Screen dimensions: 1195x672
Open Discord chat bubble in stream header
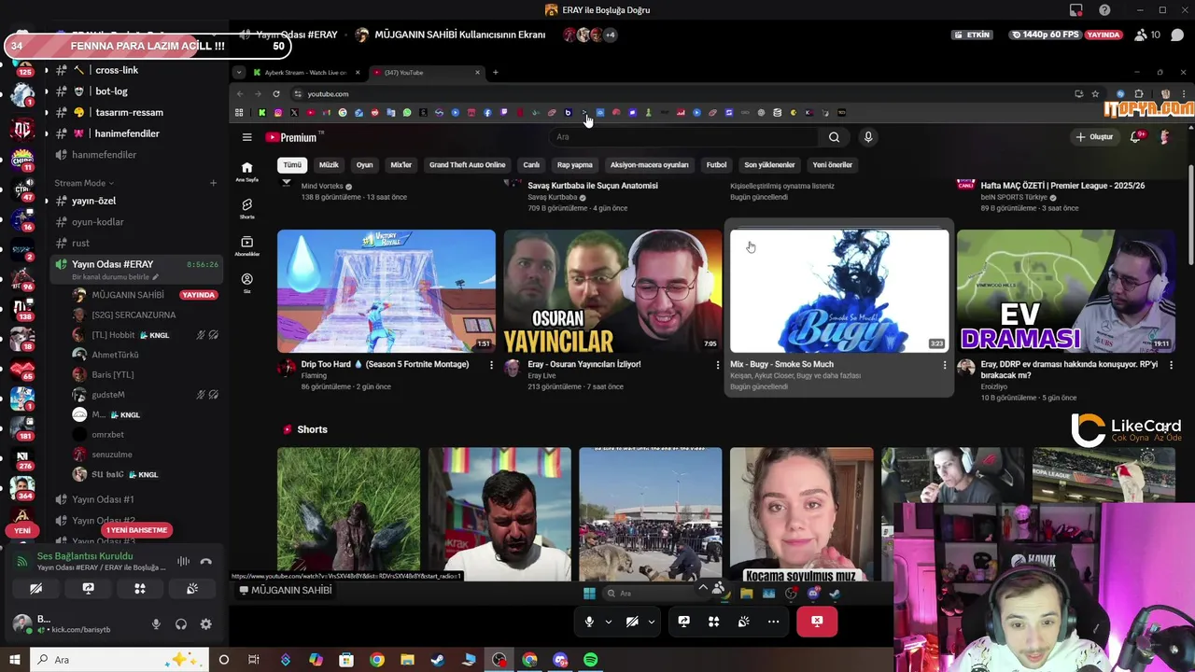[x=1177, y=35]
